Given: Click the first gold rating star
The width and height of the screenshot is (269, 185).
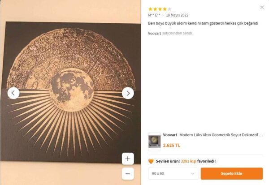Looking at the screenshot, I should click(150, 9).
